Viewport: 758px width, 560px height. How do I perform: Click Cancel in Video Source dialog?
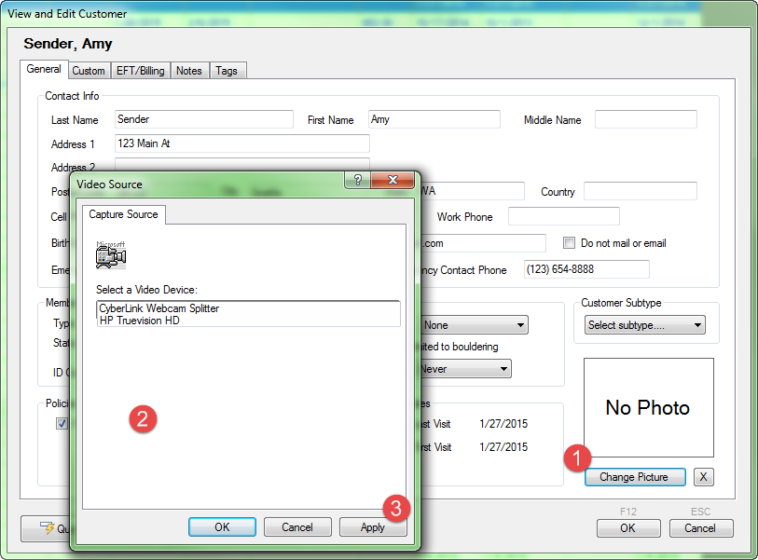click(x=297, y=526)
